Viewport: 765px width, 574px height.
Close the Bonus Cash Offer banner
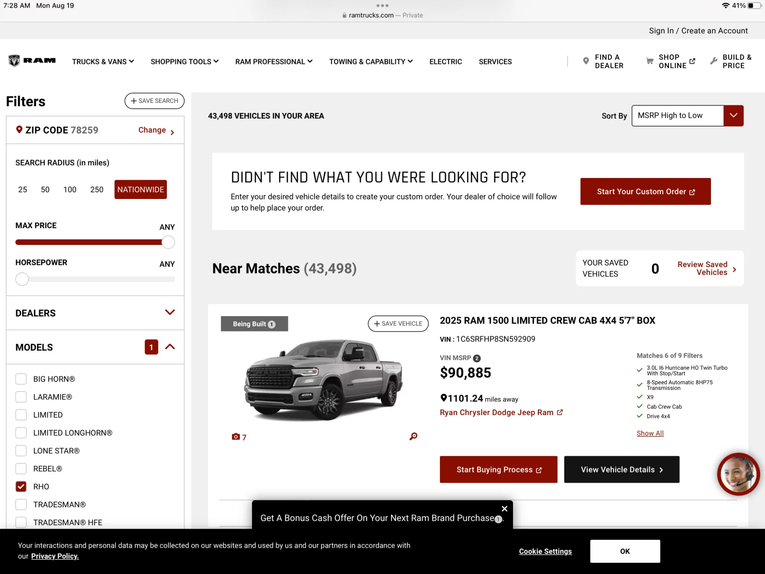504,508
